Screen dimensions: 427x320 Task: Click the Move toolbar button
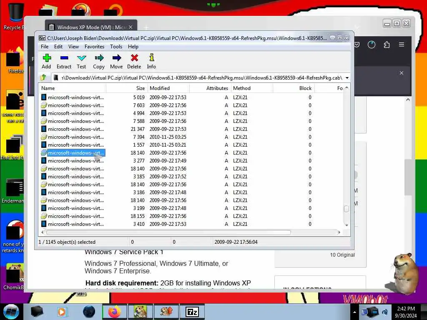[x=116, y=61]
